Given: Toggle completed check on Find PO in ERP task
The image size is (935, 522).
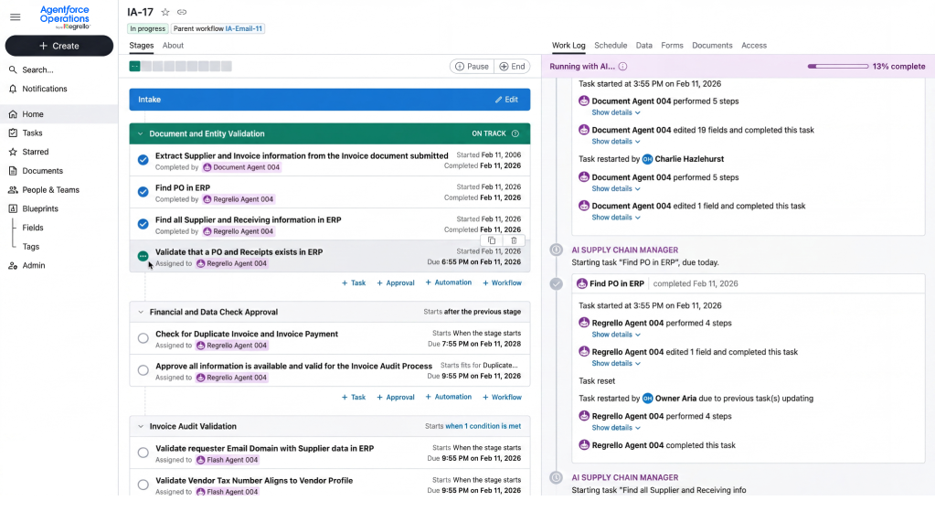Looking at the screenshot, I should (143, 192).
